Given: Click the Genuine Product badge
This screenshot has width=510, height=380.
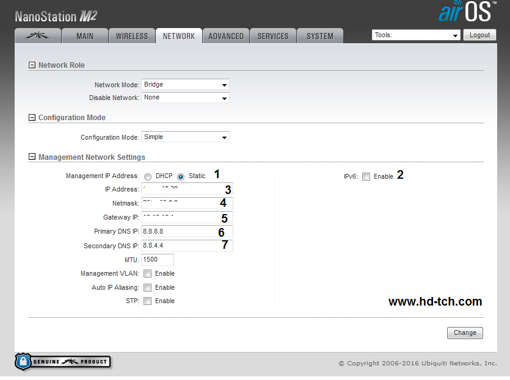Looking at the screenshot, I should pyautogui.click(x=63, y=362).
